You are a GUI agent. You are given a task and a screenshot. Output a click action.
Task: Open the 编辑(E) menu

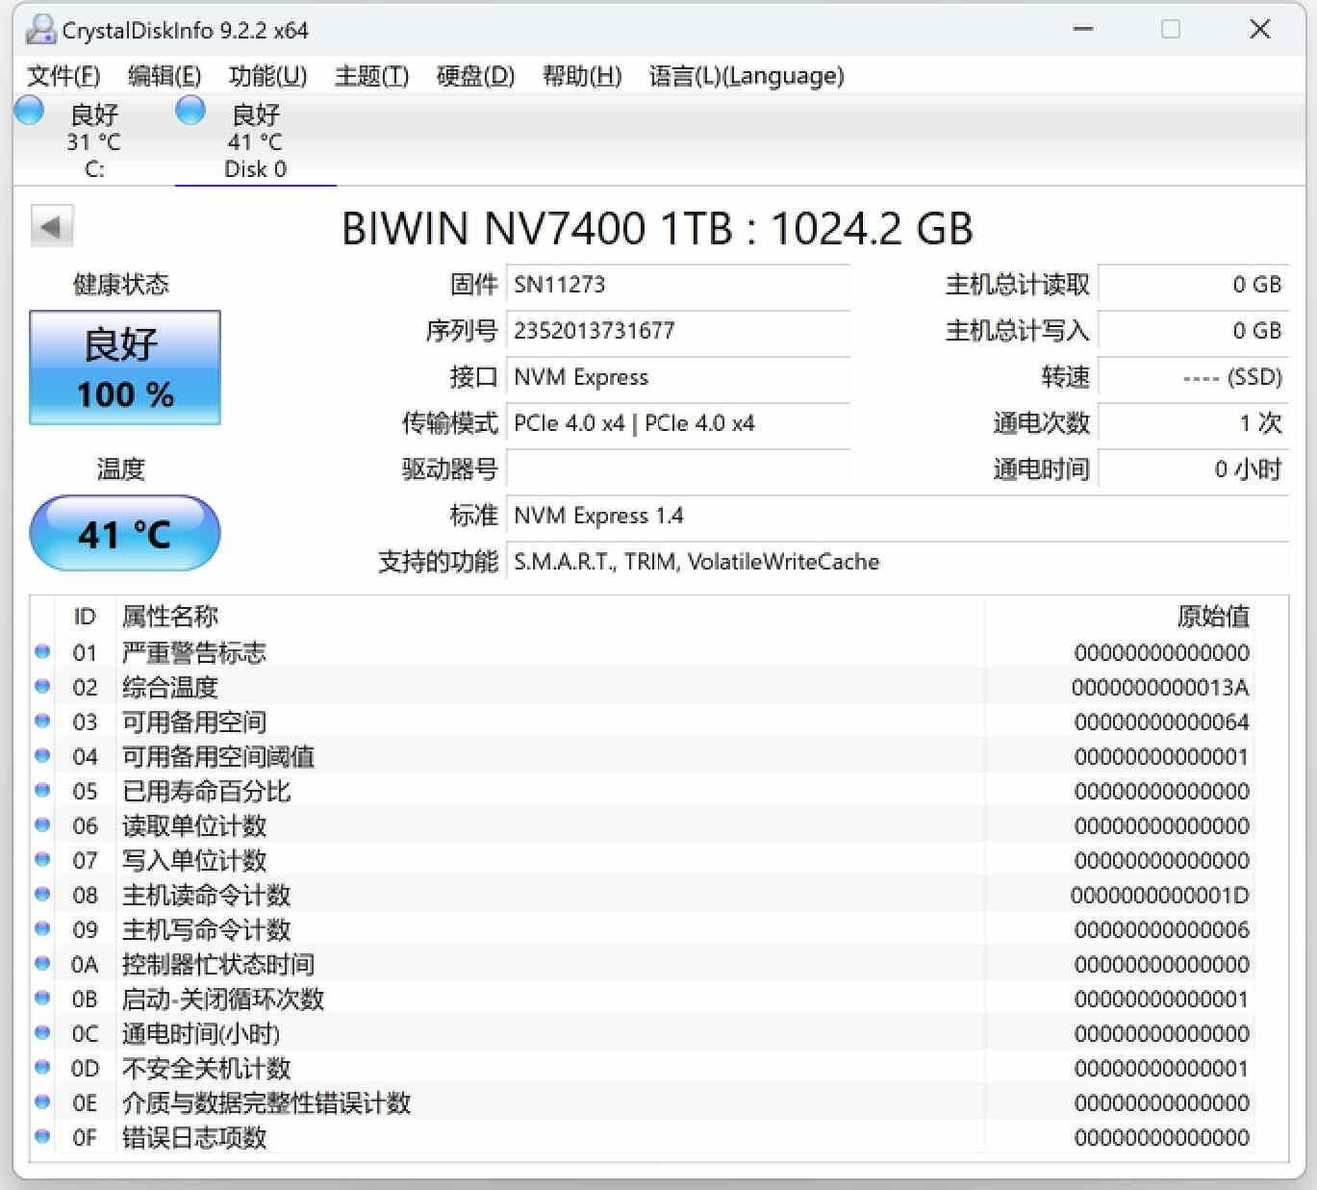click(165, 75)
